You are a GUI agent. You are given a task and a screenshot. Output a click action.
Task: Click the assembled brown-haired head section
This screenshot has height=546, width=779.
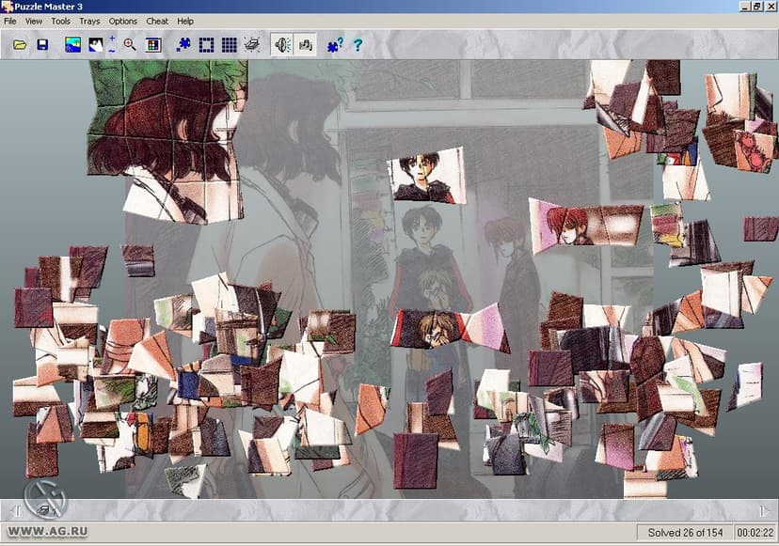tap(167, 142)
